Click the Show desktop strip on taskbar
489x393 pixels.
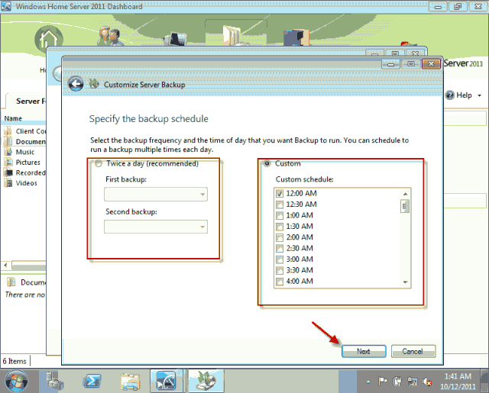coord(484,381)
